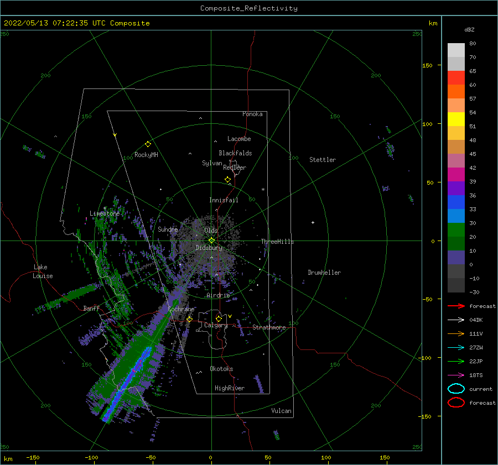This screenshot has width=498, height=465.
Task: Click the red 'forecast' ellipse icon
Action: (456, 403)
